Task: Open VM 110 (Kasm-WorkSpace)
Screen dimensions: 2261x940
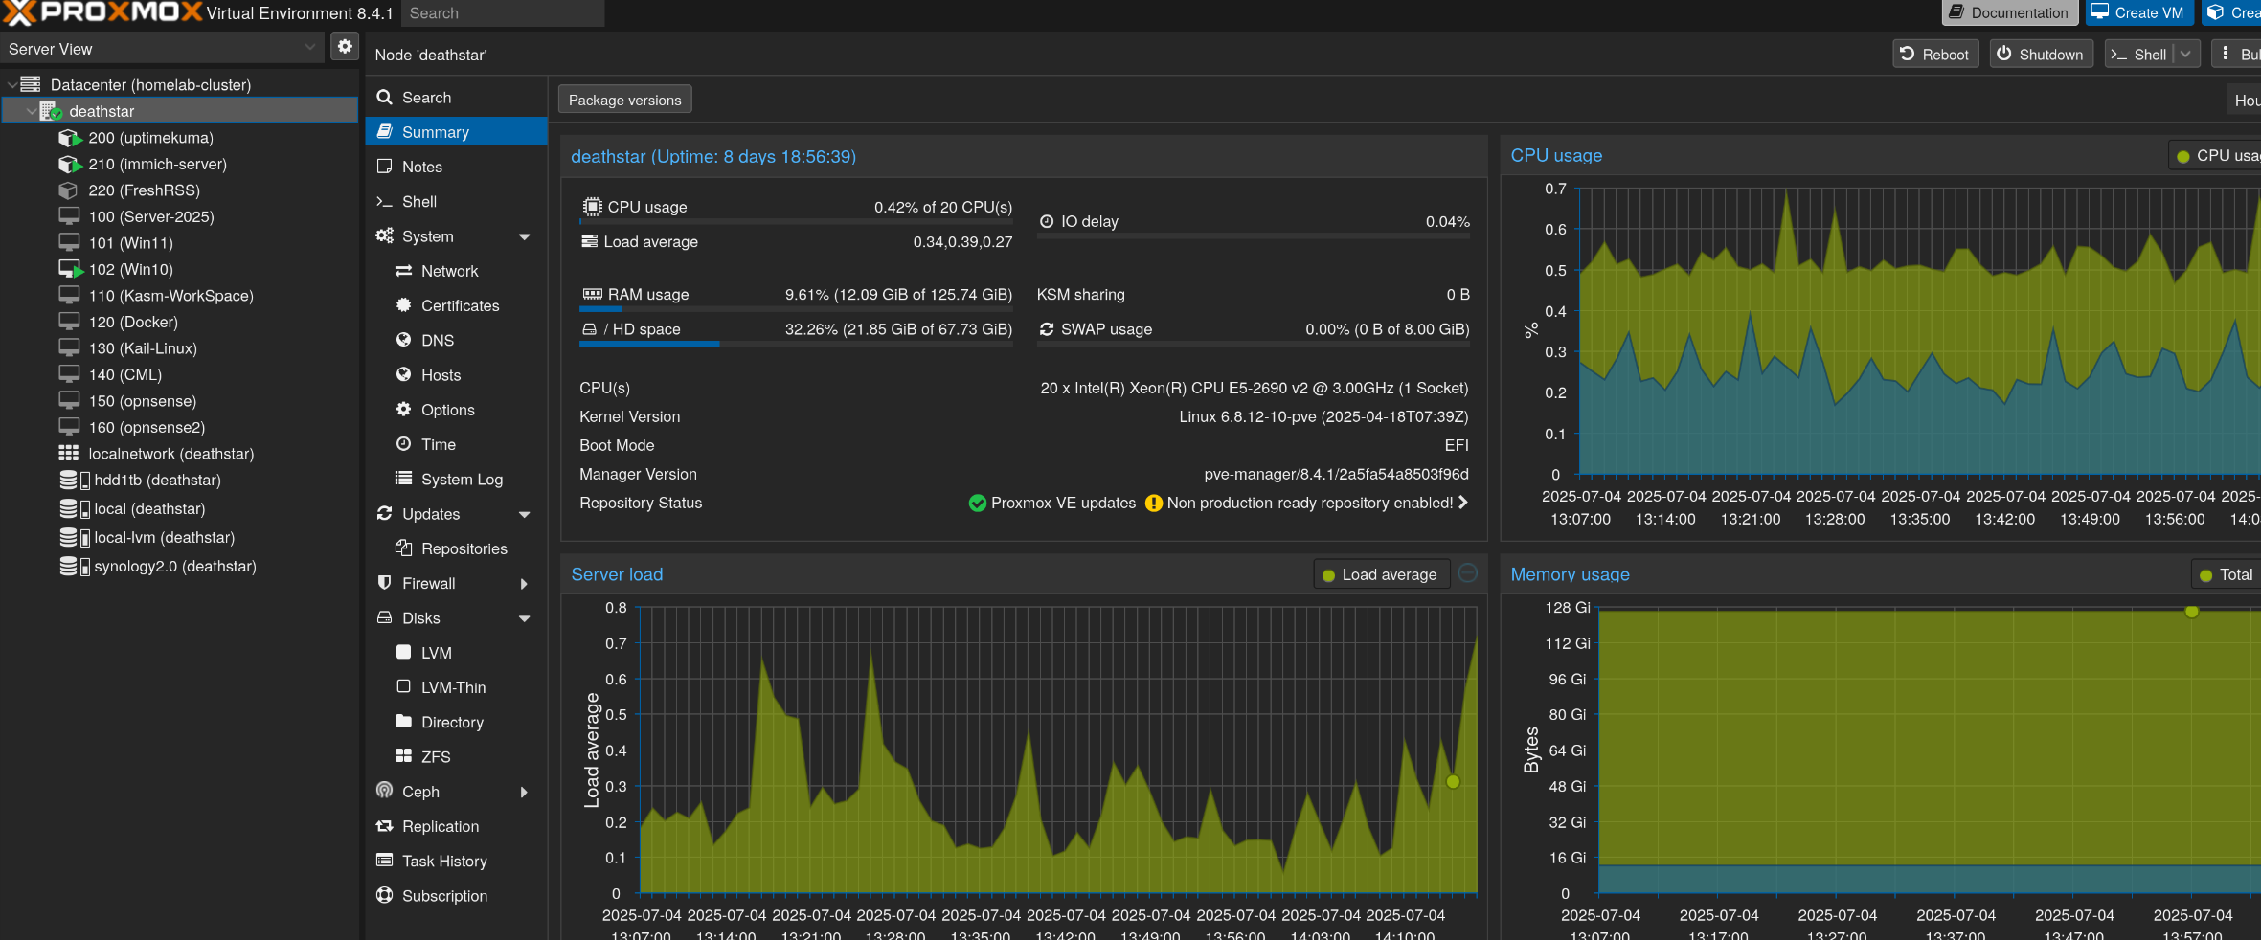Action: 170,296
